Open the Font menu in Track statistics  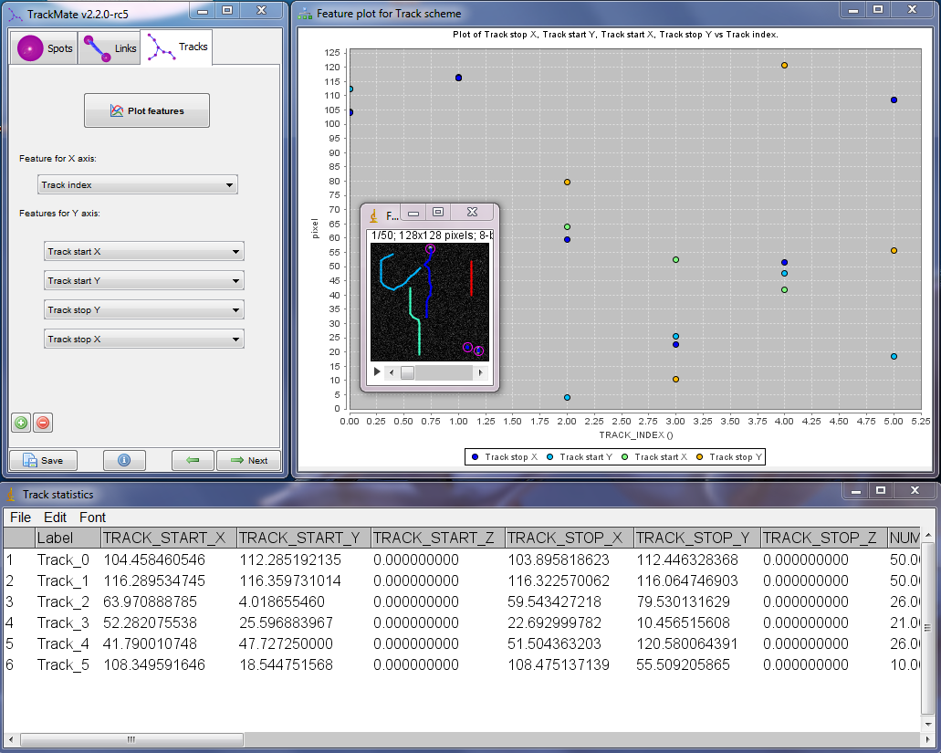(92, 518)
